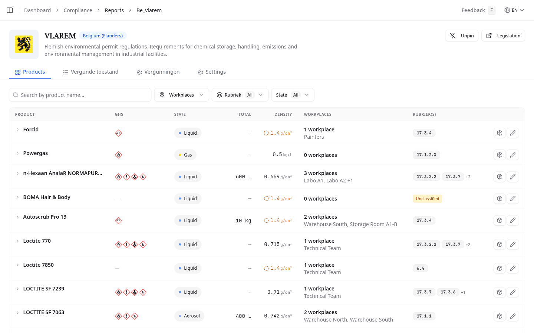Edit the Loctite 770 row
Viewport: 534px width, 333px height.
(x=512, y=244)
